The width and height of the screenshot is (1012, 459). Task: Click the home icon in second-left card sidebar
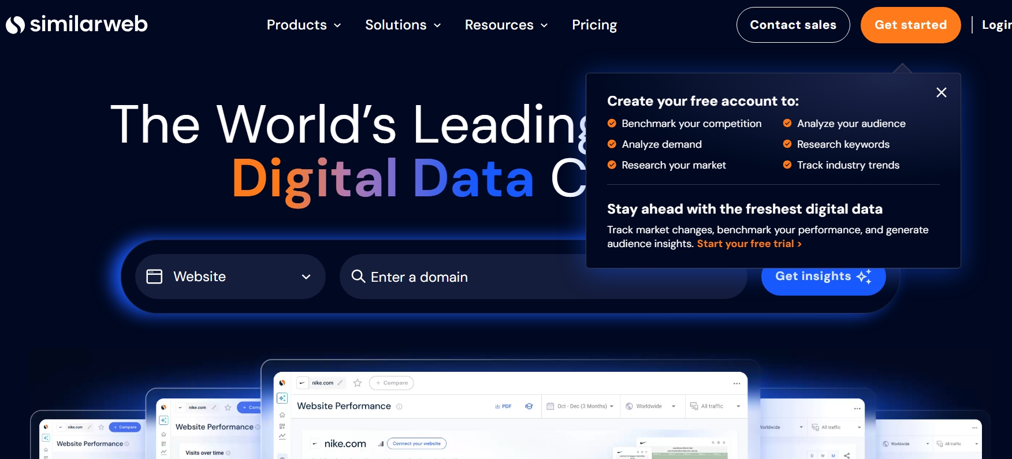point(163,434)
